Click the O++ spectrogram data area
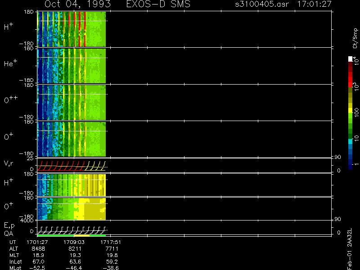The height and width of the screenshot is (270, 360). click(x=72, y=103)
